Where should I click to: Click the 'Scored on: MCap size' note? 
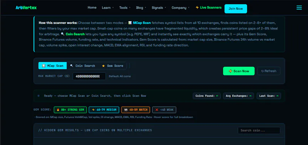point(114,117)
